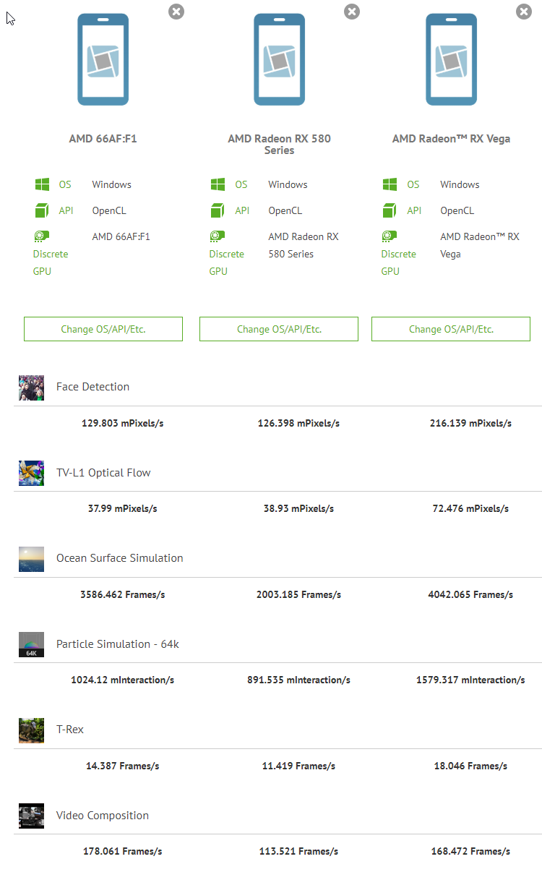
Task: Open the T-Rex test thumbnail
Action: [31, 730]
